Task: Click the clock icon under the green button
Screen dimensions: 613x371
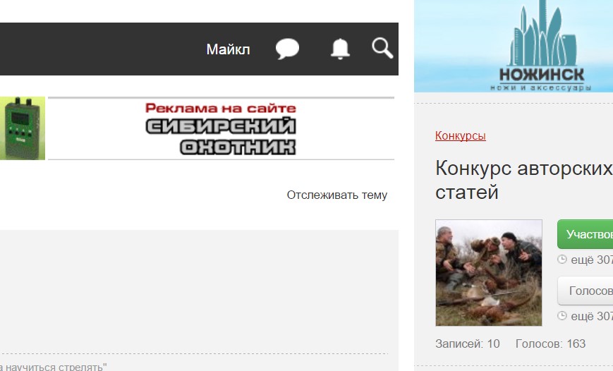Action: point(562,259)
